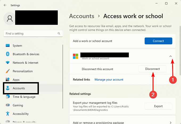Open the Manage your account link
Image resolution: width=181 pixels, height=124 pixels.
pyautogui.click(x=109, y=79)
